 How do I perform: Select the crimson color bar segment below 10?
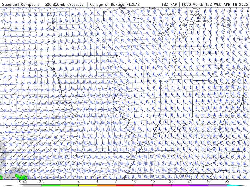[x=143, y=185]
